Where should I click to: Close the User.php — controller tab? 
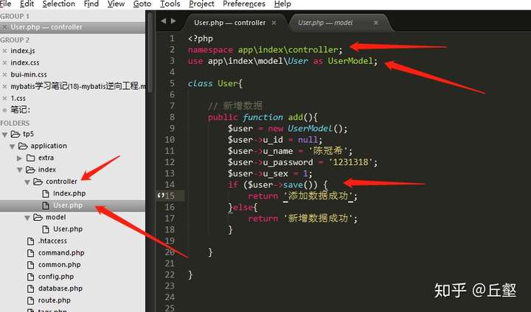pyautogui.click(x=274, y=23)
